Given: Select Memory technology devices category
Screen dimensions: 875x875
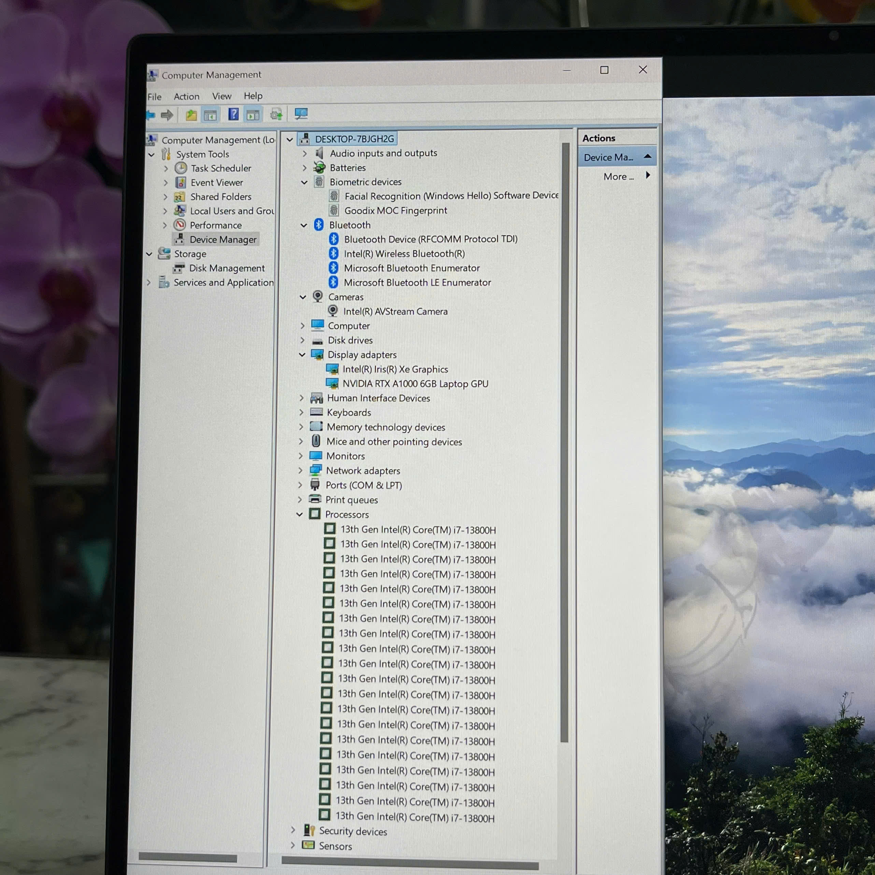Looking at the screenshot, I should 386,427.
